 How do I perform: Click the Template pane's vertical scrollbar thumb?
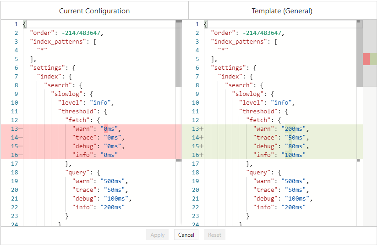(360, 53)
